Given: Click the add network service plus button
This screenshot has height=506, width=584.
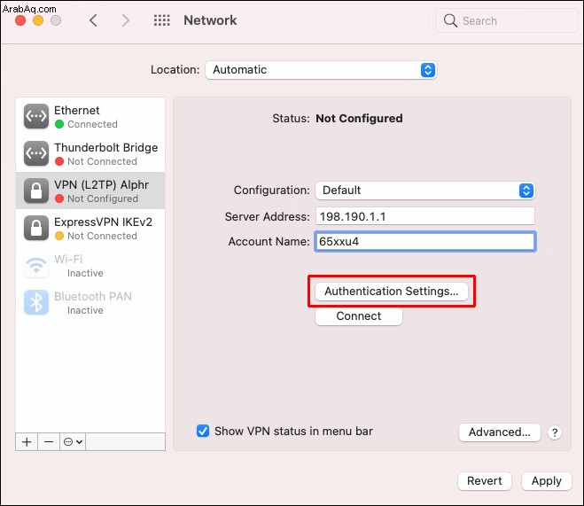Looking at the screenshot, I should tap(27, 442).
